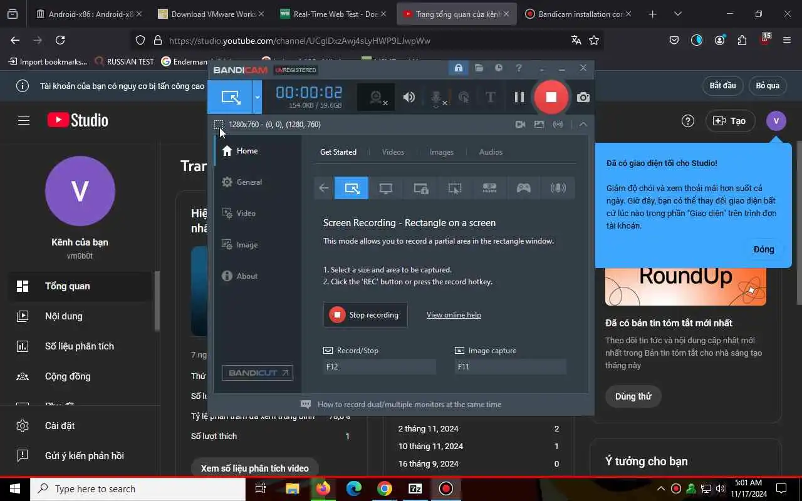Open YouTube Studio hamburger menu
The image size is (802, 501).
(x=24, y=121)
